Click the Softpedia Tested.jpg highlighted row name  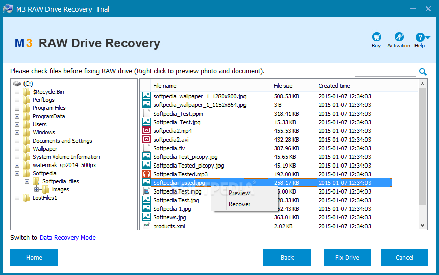(179, 183)
